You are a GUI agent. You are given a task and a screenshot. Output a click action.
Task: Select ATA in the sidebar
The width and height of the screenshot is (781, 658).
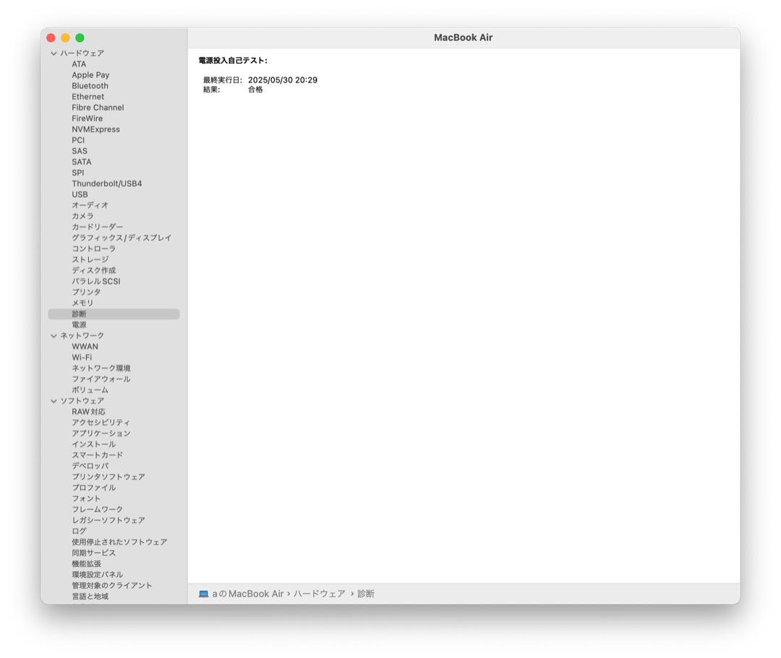point(79,64)
